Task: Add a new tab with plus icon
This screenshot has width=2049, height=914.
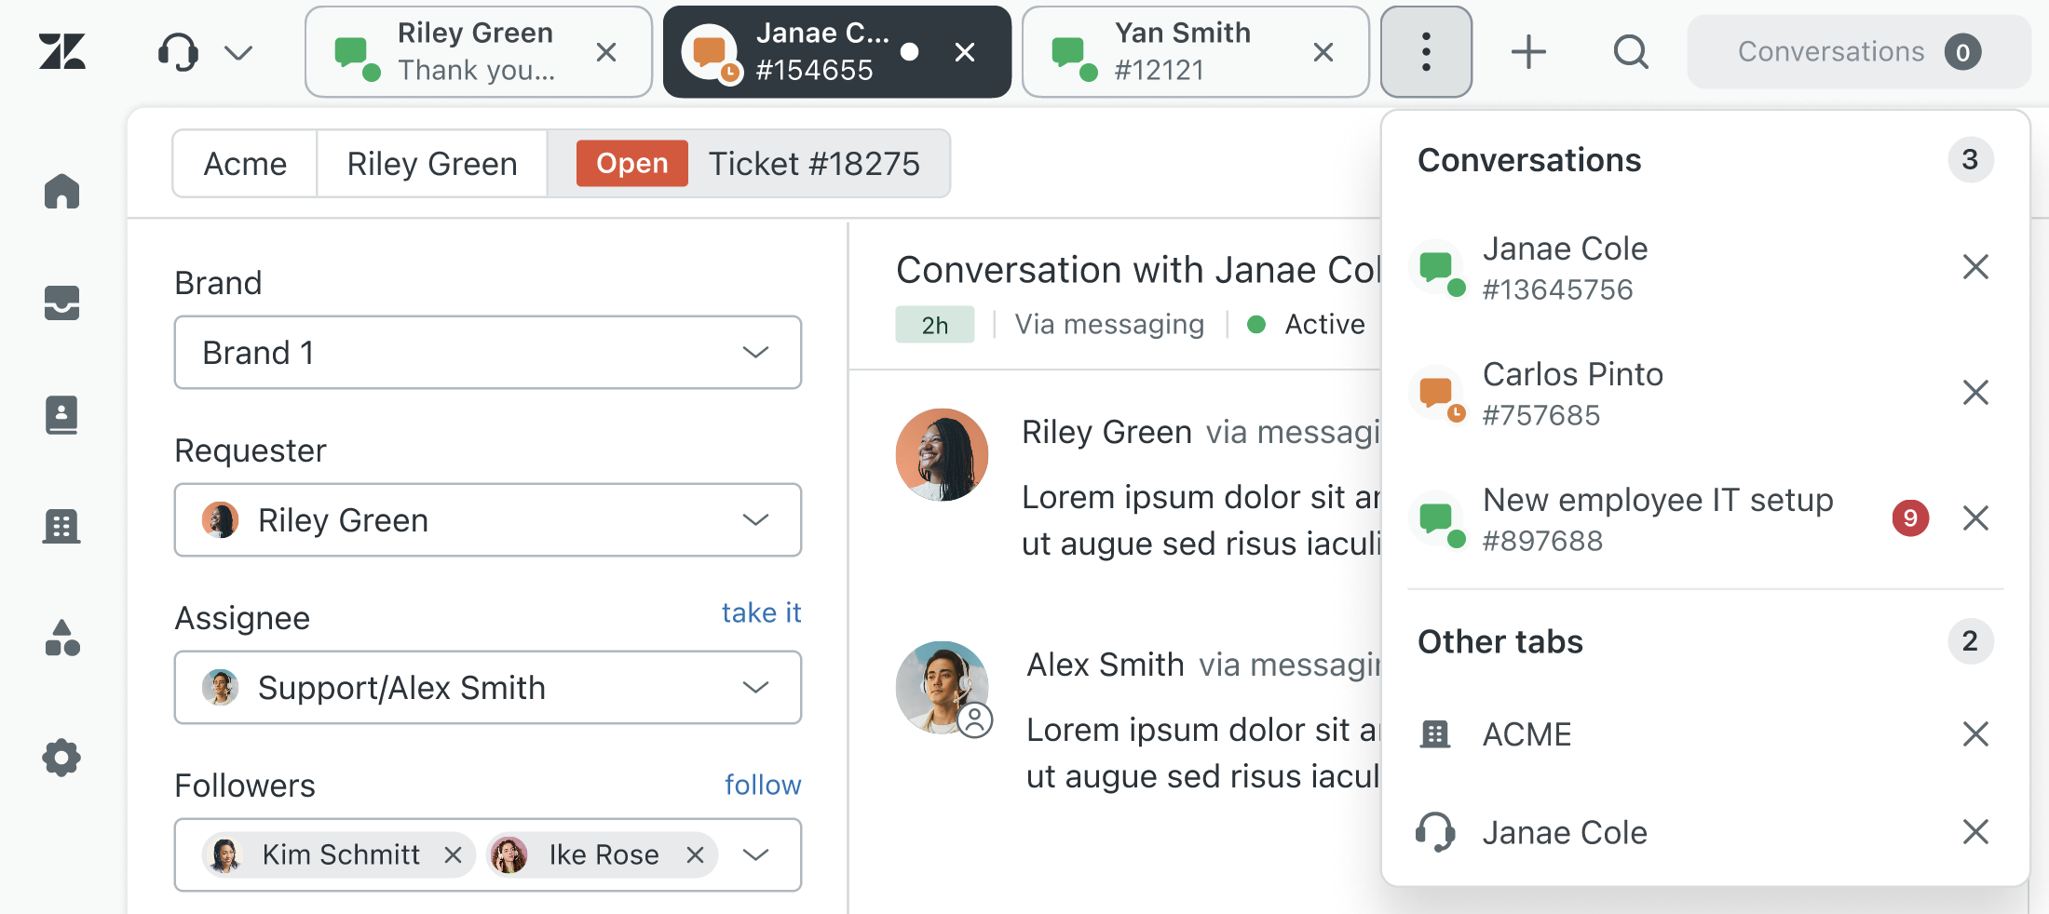Action: (x=1528, y=52)
